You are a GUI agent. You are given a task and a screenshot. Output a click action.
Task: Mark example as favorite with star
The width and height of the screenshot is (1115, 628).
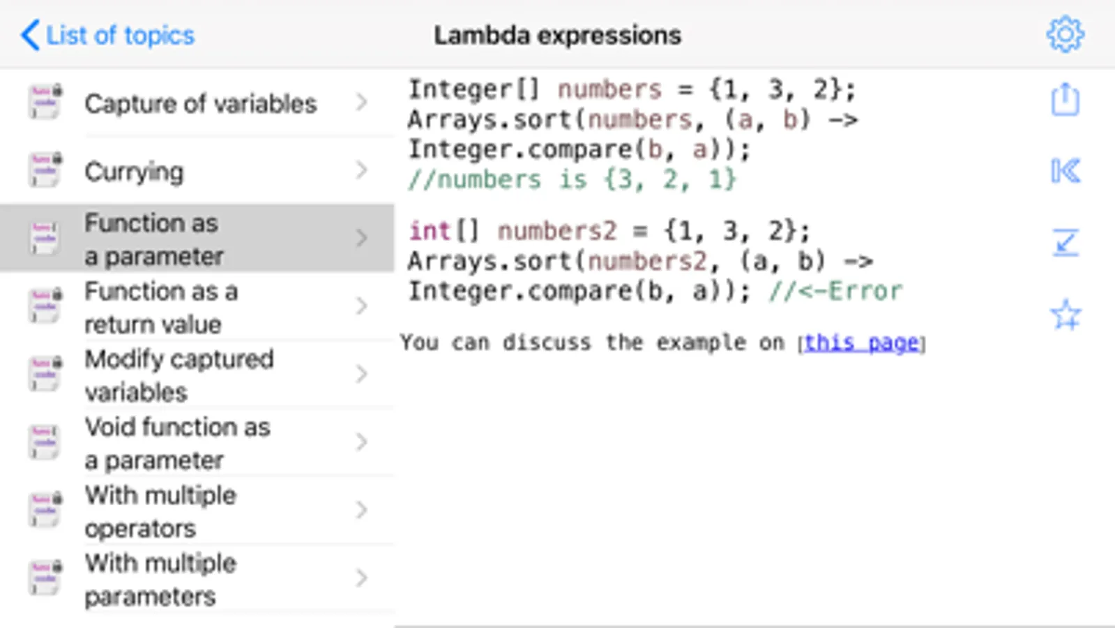[1065, 315]
